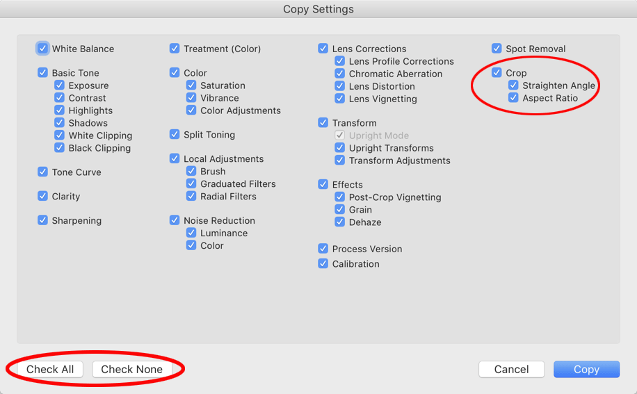Disable the Straighten Angle option
The image size is (637, 394).
(x=513, y=85)
